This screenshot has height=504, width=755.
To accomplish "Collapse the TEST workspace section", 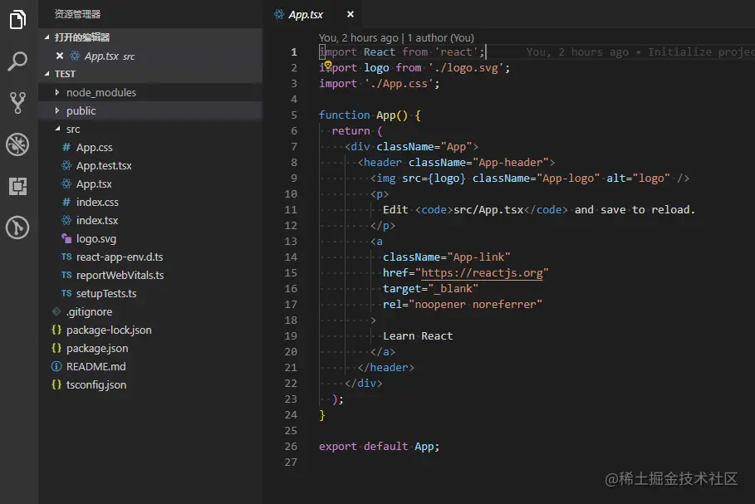I will (150, 74).
